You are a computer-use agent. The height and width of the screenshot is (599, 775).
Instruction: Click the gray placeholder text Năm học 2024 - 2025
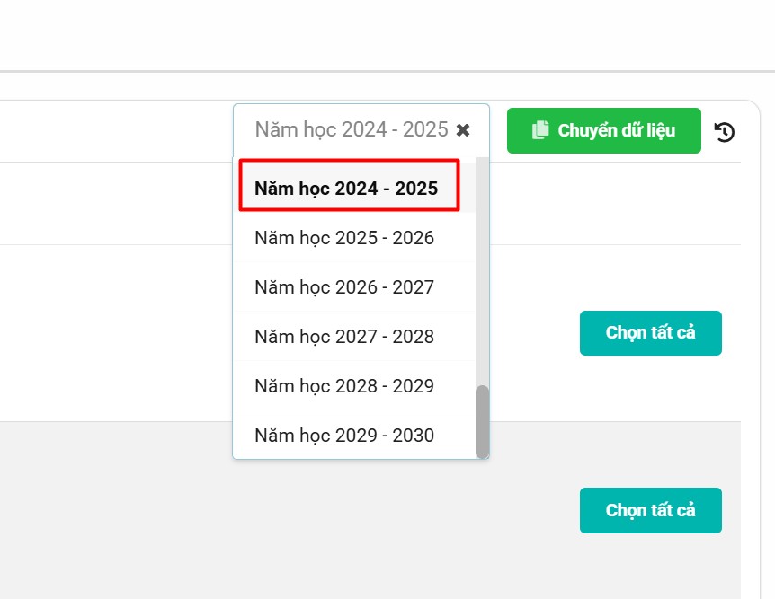tap(351, 130)
